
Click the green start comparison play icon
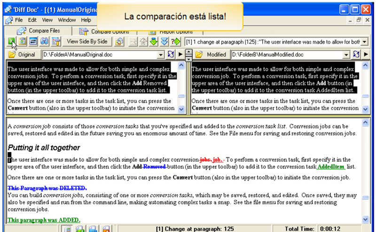(x=11, y=41)
